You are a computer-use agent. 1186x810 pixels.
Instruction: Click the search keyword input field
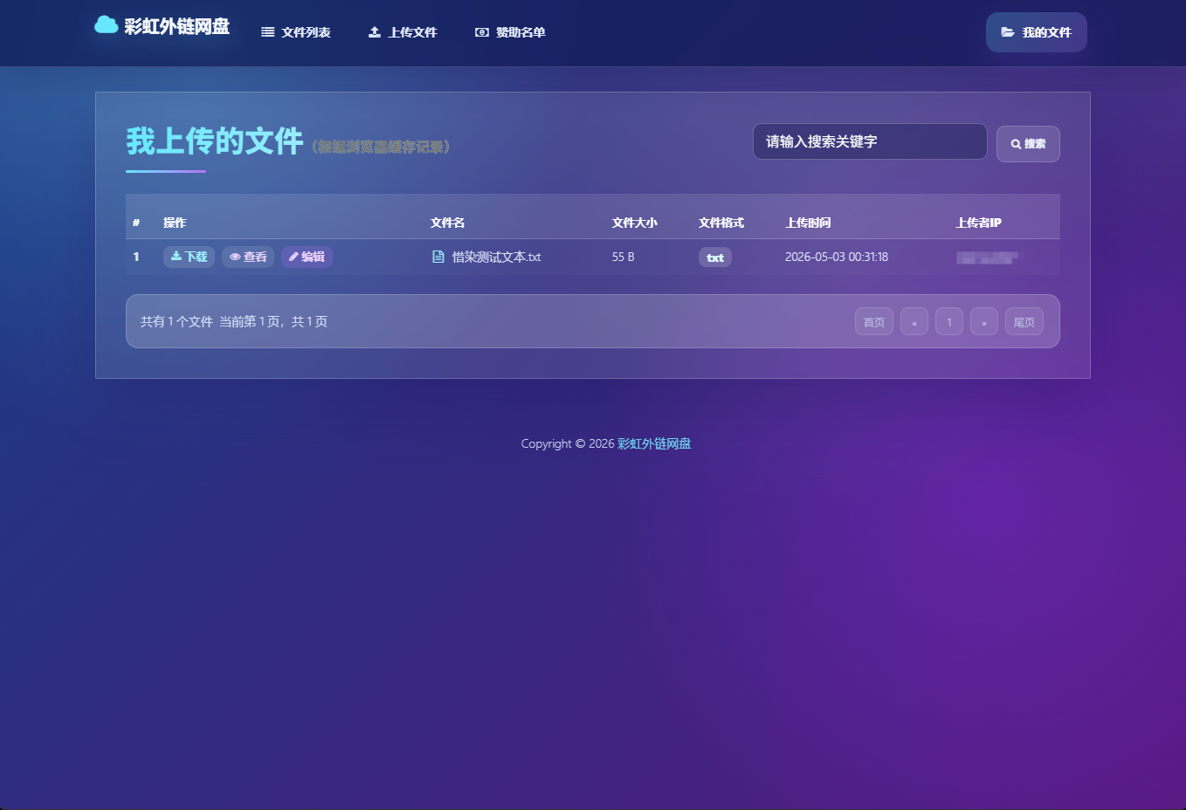[870, 141]
